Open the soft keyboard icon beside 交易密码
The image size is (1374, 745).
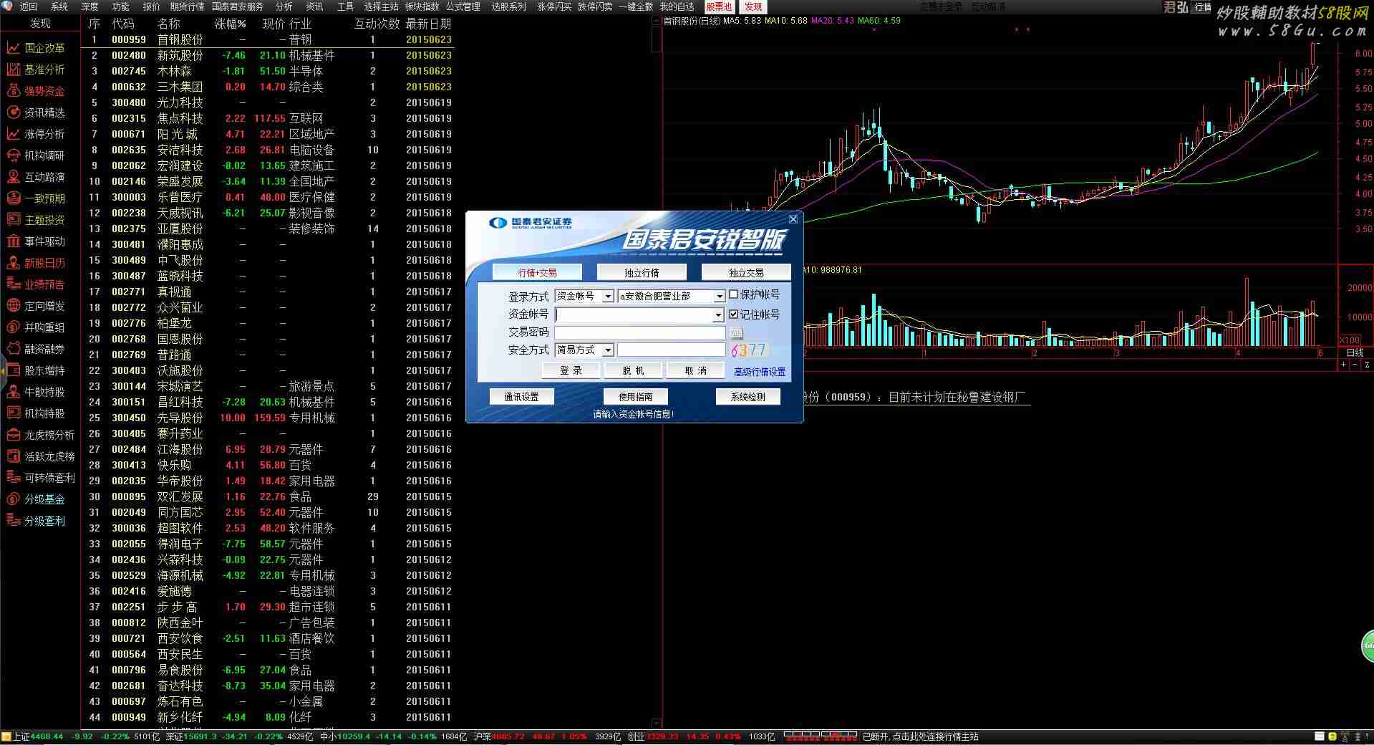[x=736, y=333]
